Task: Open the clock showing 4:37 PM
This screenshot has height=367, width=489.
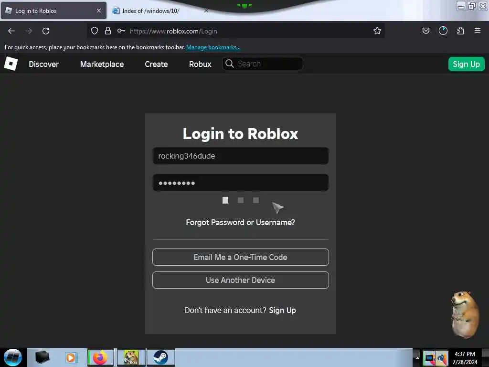Action: 465,358
